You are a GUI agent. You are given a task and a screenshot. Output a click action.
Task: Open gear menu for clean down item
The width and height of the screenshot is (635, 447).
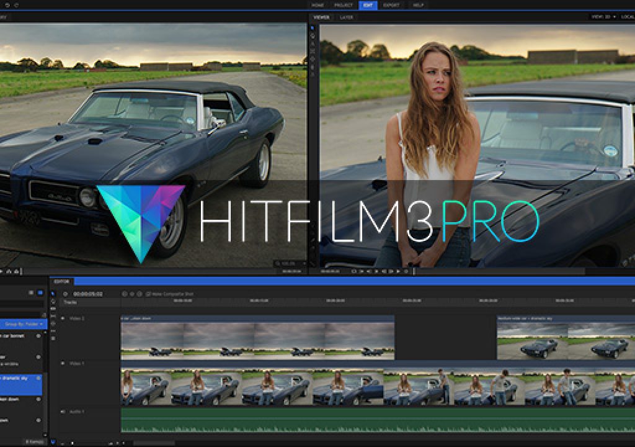[38, 399]
